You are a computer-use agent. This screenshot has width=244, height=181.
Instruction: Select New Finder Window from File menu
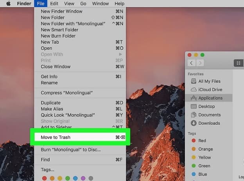tap(61, 12)
